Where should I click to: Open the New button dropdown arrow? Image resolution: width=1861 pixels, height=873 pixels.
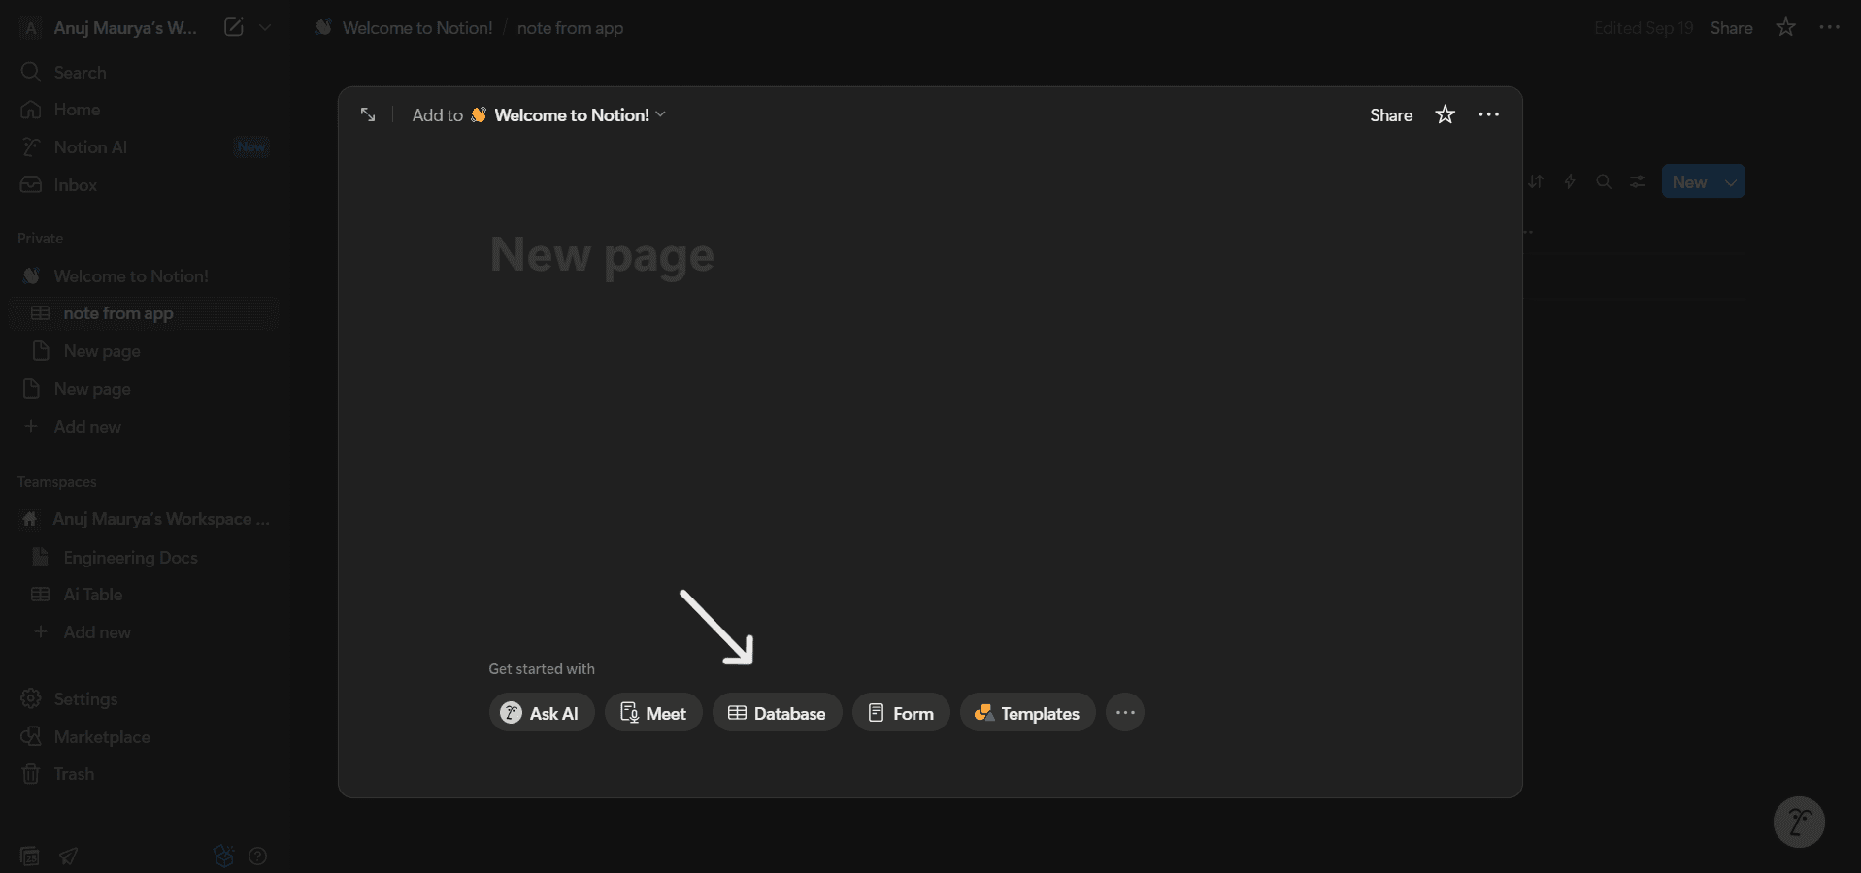(x=1731, y=181)
